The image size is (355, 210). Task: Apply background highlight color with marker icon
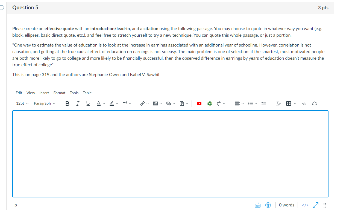(x=112, y=103)
